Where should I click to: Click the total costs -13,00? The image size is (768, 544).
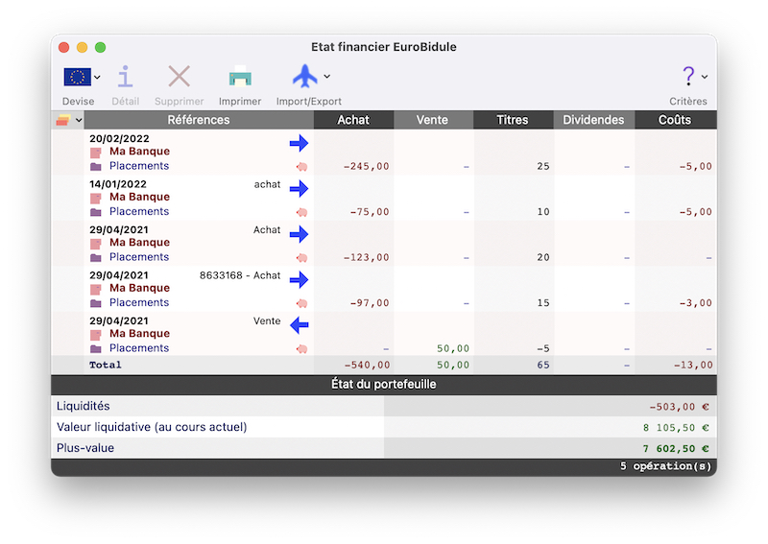coord(692,365)
